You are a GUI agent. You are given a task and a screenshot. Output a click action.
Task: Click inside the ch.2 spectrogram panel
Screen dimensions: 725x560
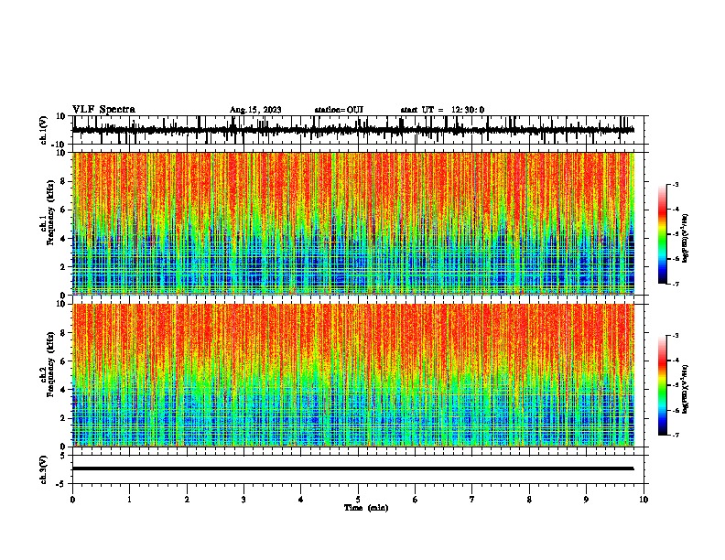353,375
